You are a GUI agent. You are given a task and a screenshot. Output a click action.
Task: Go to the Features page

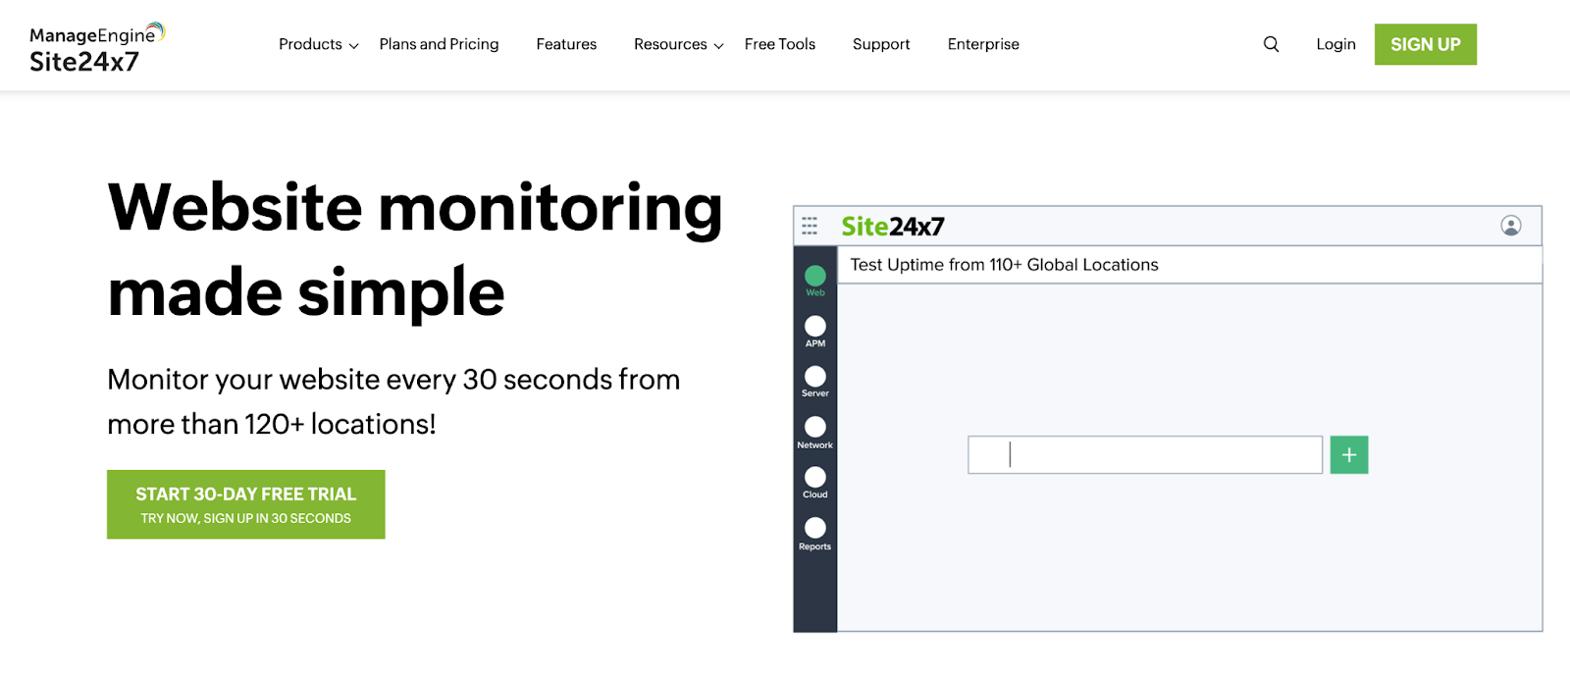tap(566, 44)
